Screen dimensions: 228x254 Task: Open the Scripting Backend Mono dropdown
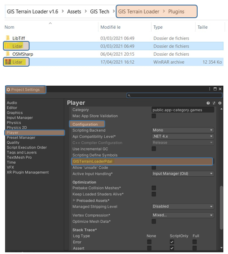183,130
